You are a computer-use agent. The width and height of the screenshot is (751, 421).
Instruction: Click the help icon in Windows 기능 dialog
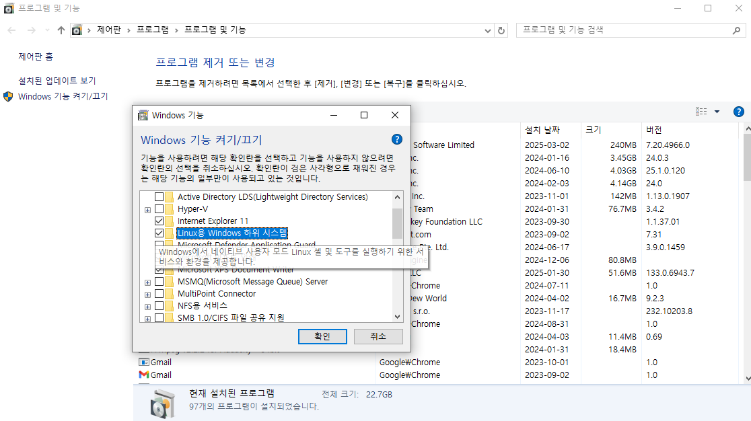click(396, 139)
